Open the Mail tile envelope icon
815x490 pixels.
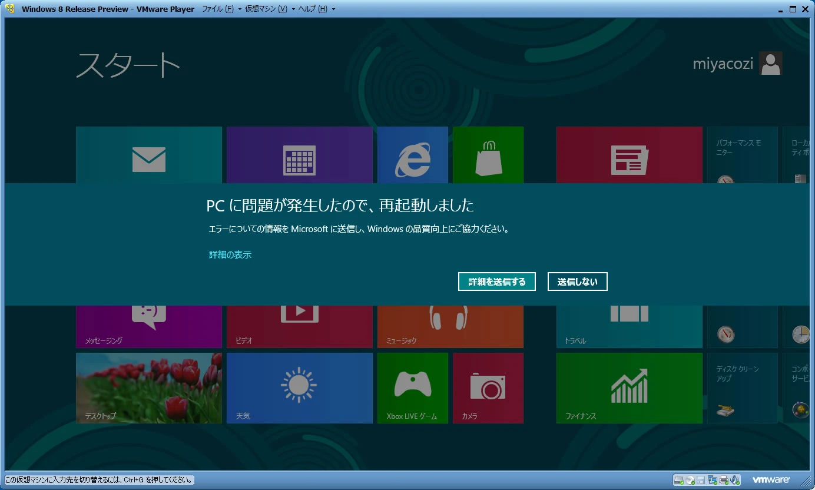(149, 160)
